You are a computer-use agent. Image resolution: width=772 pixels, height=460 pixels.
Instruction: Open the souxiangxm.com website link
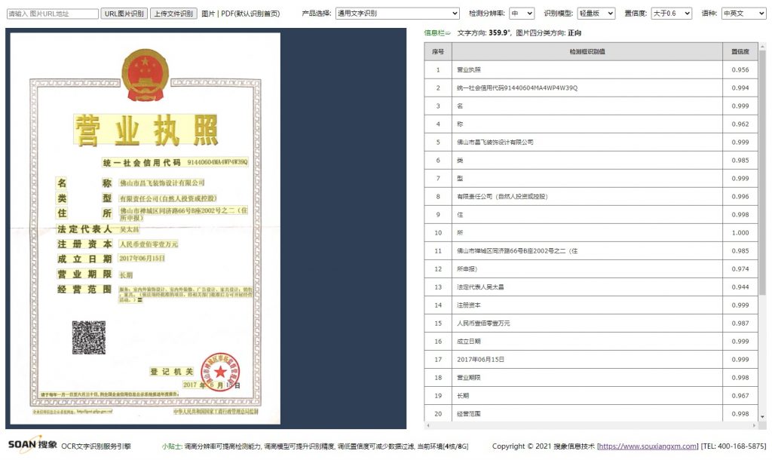tap(648, 446)
